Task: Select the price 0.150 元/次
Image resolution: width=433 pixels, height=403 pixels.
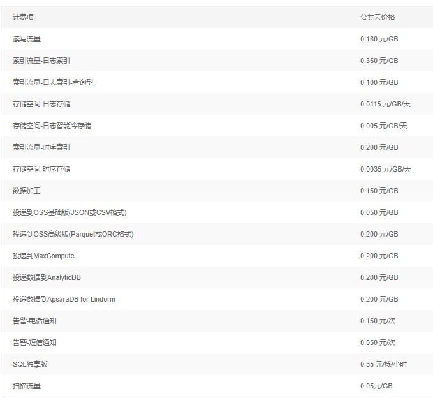Action: (x=378, y=321)
